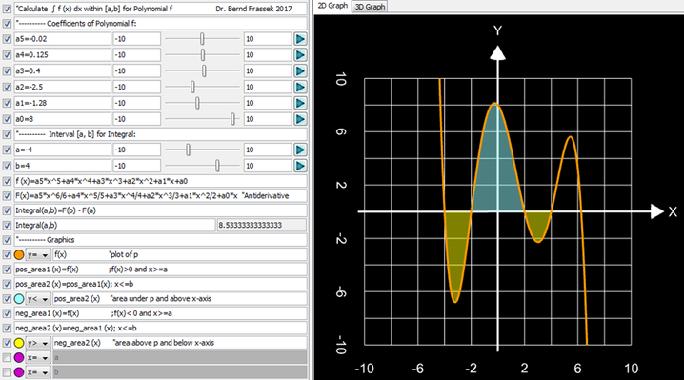Open the x= dropdown in row a

(x=38, y=358)
